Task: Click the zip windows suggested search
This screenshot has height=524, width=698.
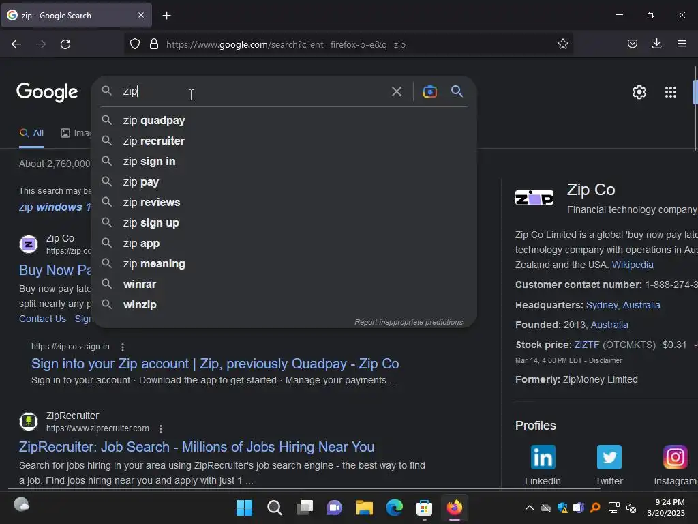Action: coord(55,207)
